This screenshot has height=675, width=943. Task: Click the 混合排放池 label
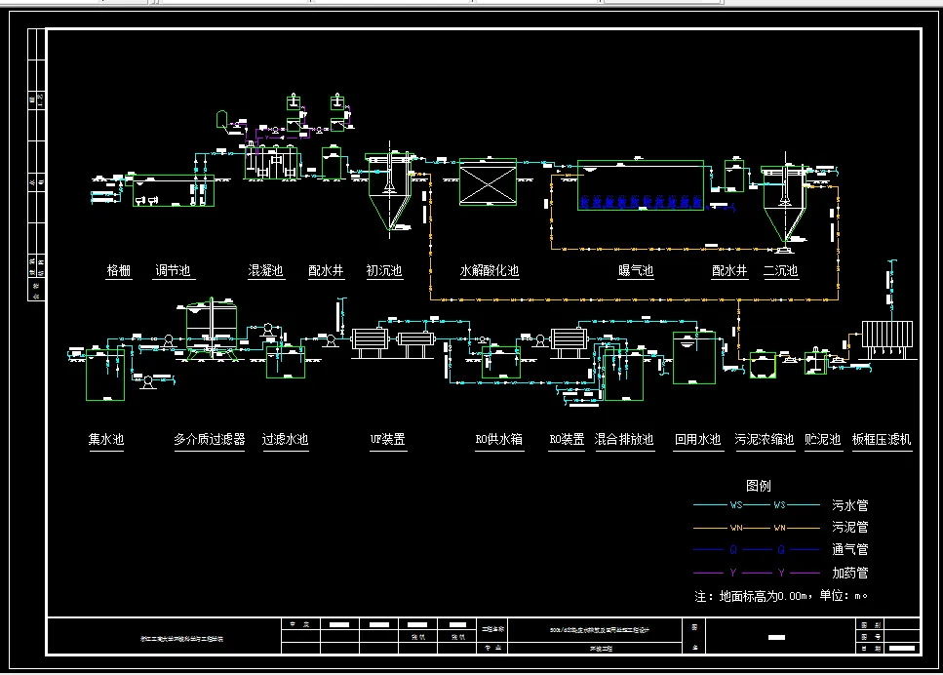coord(624,439)
